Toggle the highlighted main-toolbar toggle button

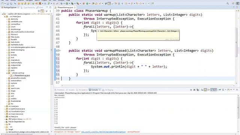tap(109, 3)
